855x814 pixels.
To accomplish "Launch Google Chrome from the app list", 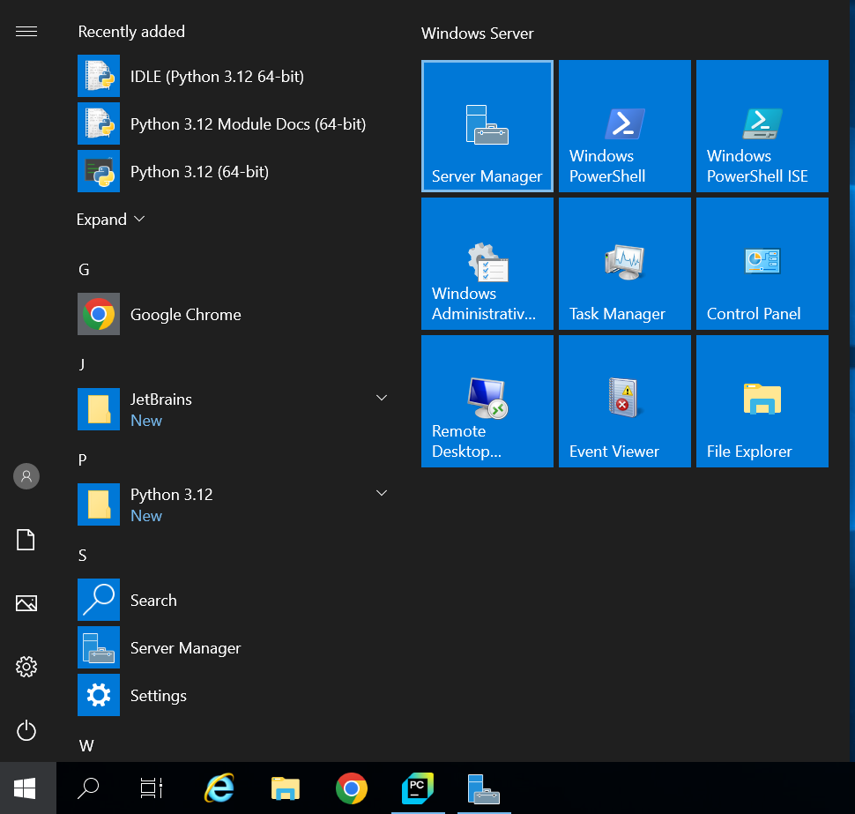I will coord(185,315).
